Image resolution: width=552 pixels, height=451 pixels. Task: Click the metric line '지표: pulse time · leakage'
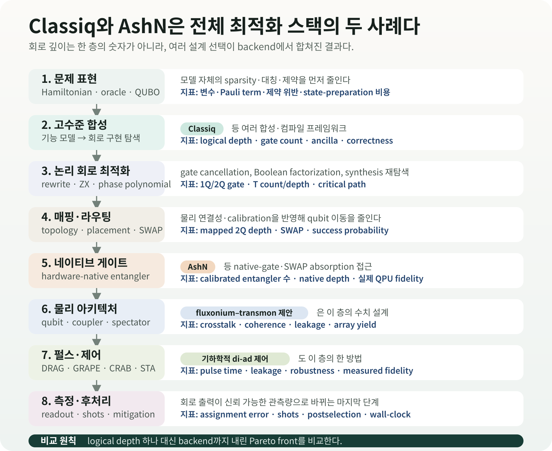297,371
